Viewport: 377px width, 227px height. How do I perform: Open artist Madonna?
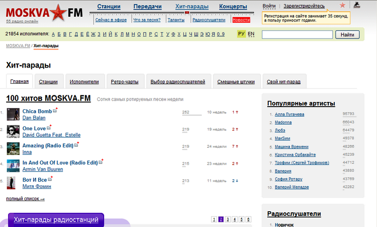[x=283, y=122]
